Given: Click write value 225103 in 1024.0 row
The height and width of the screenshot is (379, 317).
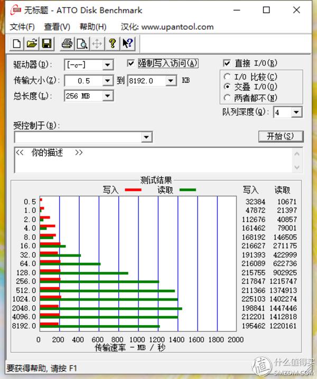Looking at the screenshot, I should pos(254,299).
